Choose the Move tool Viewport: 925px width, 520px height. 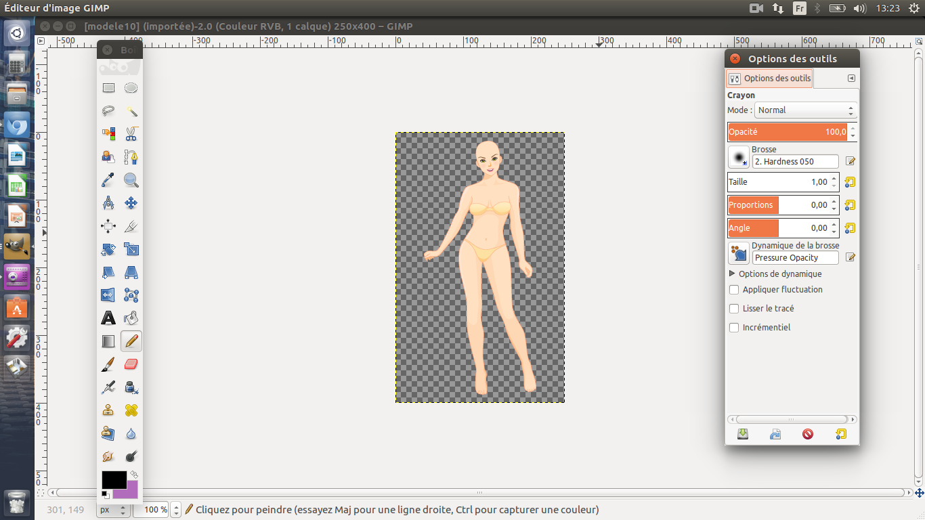[x=131, y=203]
